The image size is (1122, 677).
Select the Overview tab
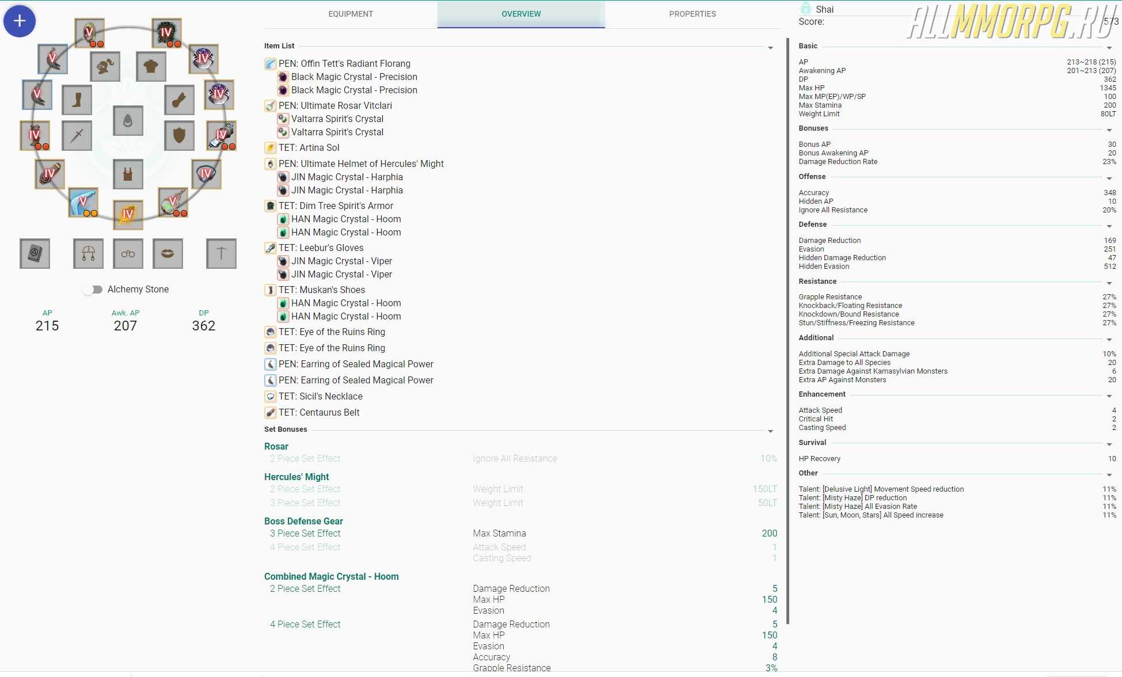pos(521,14)
